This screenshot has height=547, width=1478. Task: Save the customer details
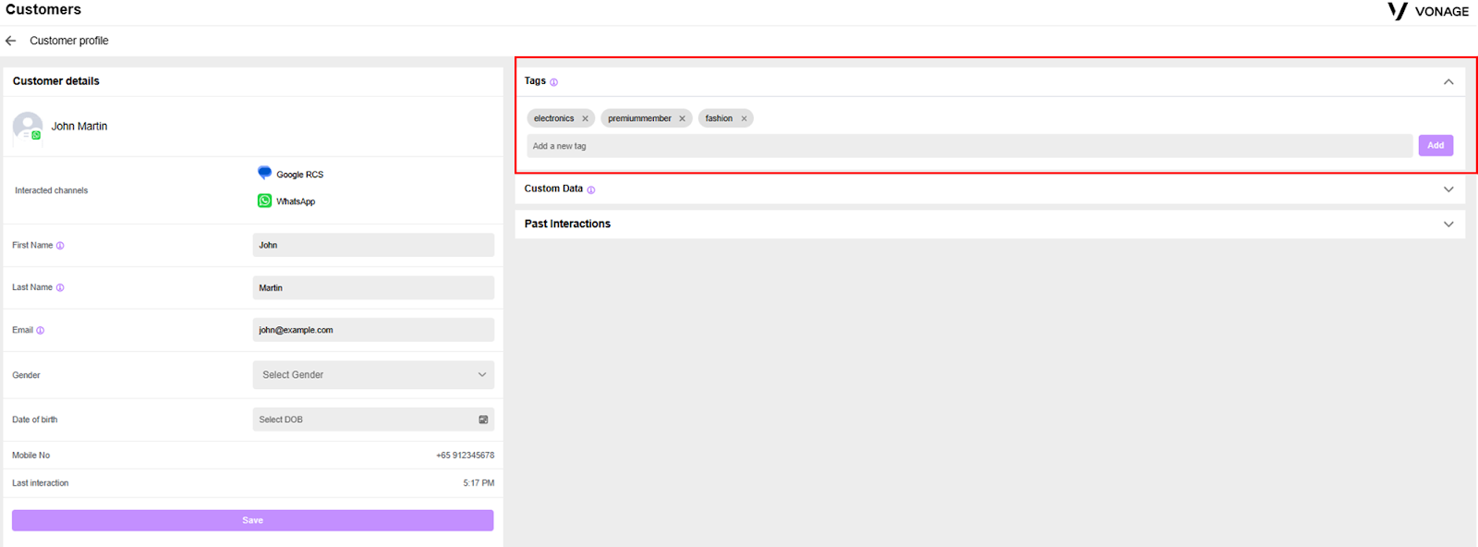[x=252, y=520]
